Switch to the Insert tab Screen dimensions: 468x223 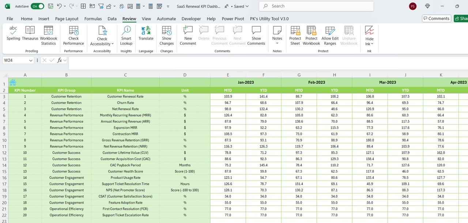tap(44, 19)
